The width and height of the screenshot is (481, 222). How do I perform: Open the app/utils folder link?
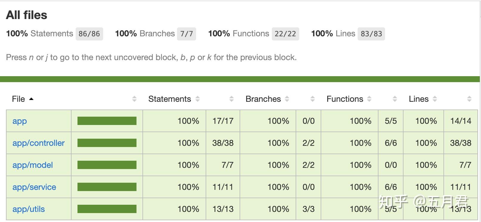29,209
